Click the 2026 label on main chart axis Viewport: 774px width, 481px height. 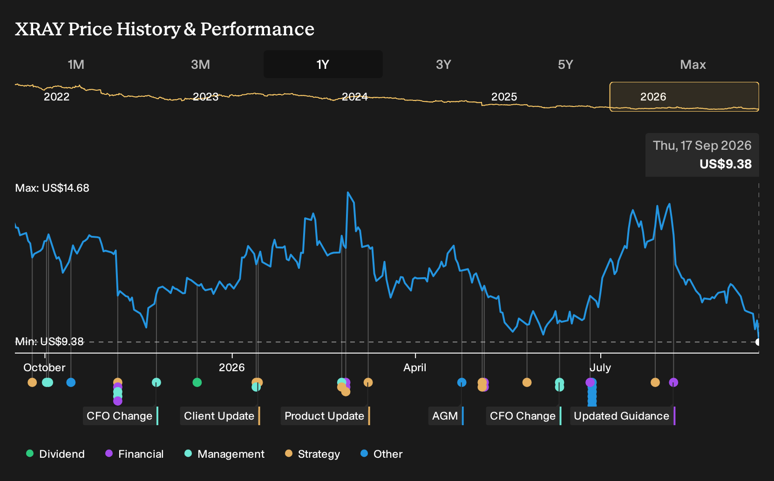point(231,367)
